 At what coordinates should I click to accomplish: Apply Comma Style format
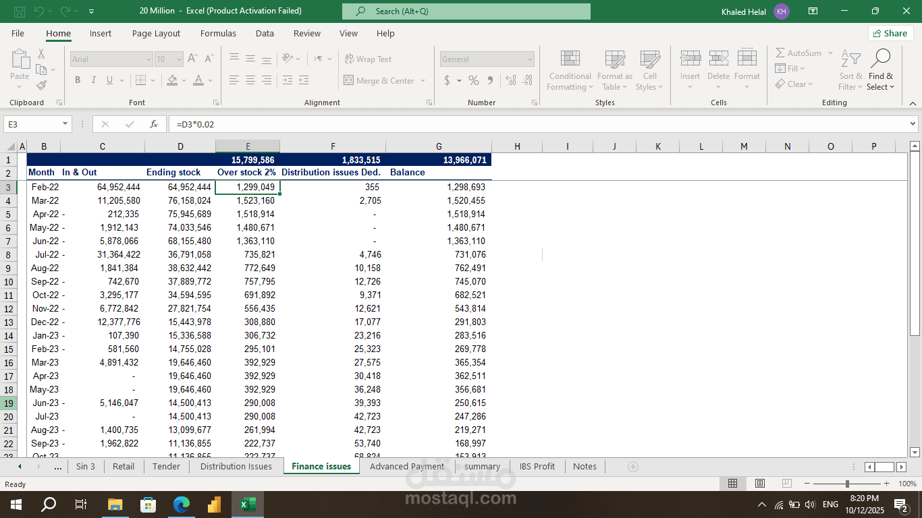tap(490, 80)
